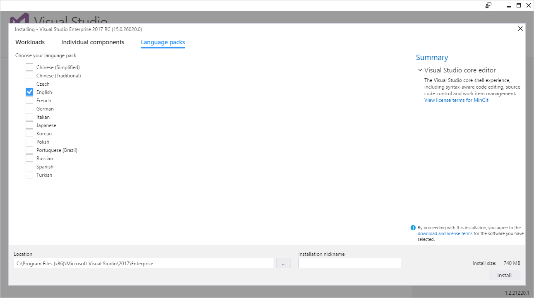Click 'Choose your language pack' label

tap(46, 55)
